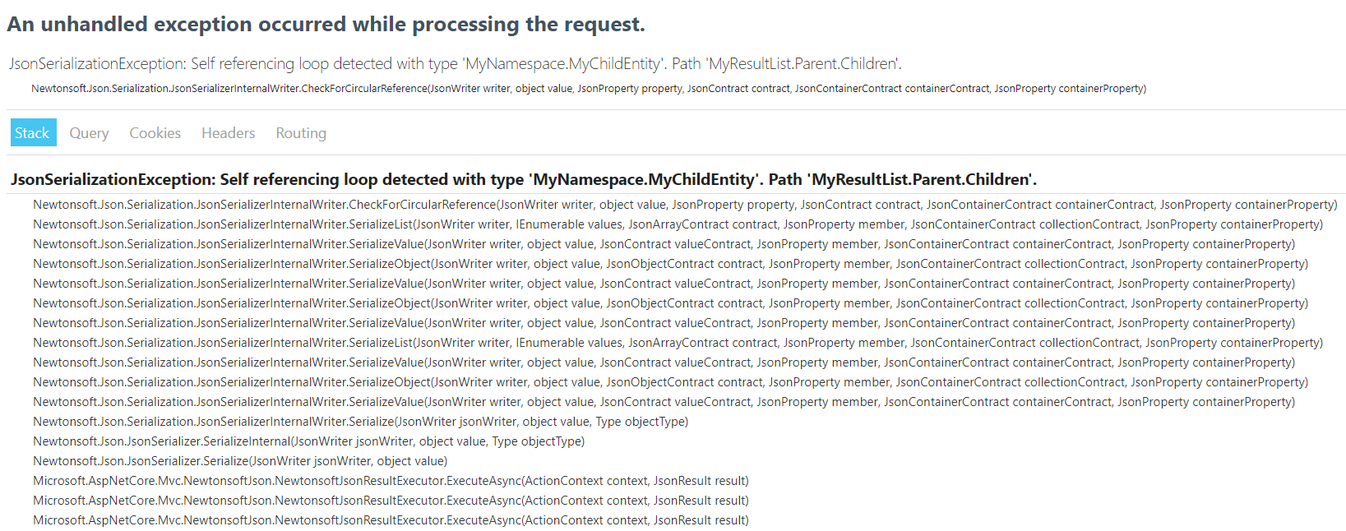Switch to the Query tab
This screenshot has height=531, width=1346.
pyautogui.click(x=88, y=132)
